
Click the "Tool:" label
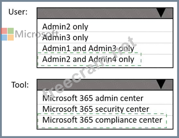coord(20,85)
